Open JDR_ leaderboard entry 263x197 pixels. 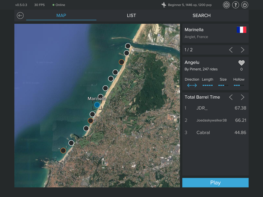coord(215,108)
